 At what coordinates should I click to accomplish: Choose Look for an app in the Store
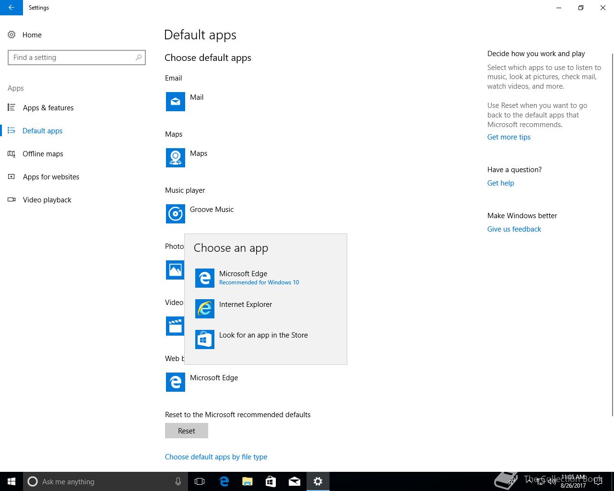(x=266, y=339)
